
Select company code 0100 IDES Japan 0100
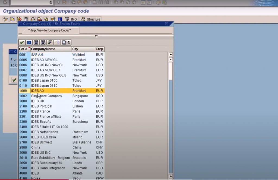point(62,80)
